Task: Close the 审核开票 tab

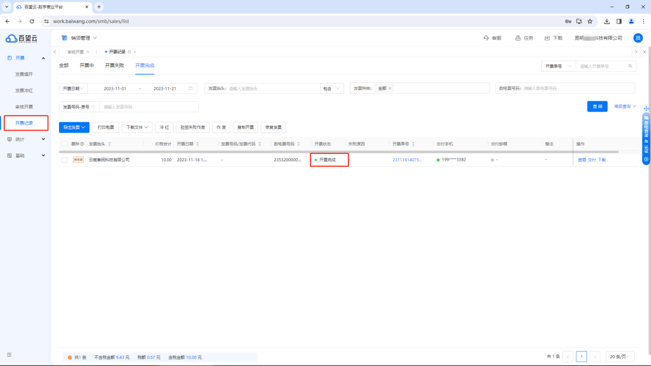Action: (87, 52)
